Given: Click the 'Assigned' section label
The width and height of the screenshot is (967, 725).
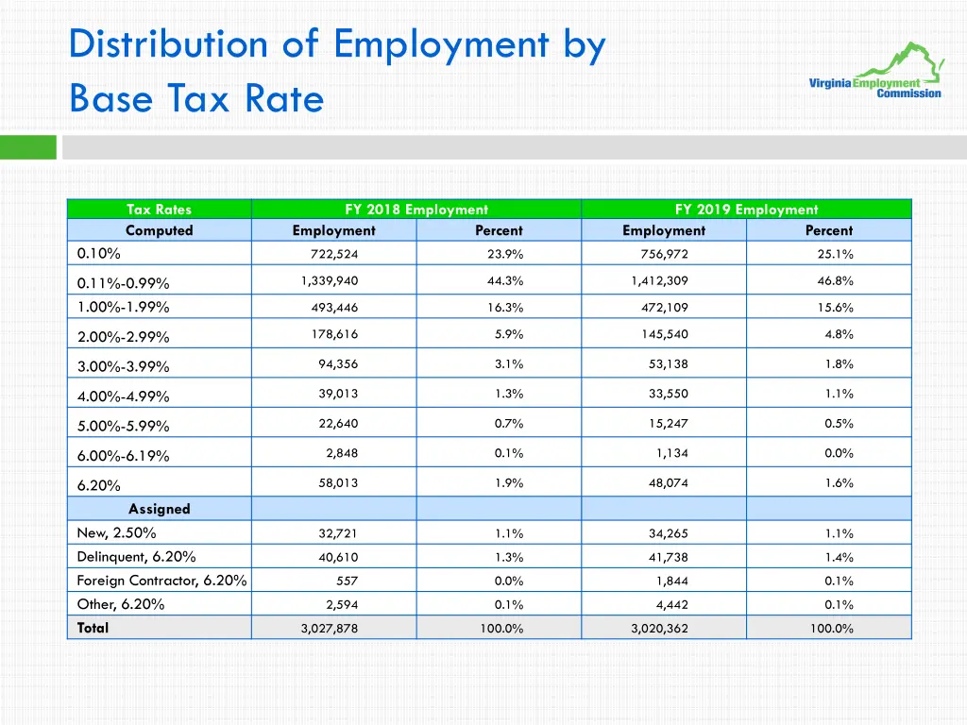Looking at the screenshot, I should (159, 509).
